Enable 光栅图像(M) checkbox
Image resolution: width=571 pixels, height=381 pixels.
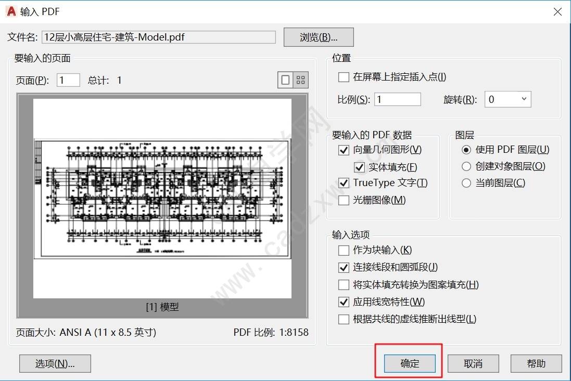[344, 200]
